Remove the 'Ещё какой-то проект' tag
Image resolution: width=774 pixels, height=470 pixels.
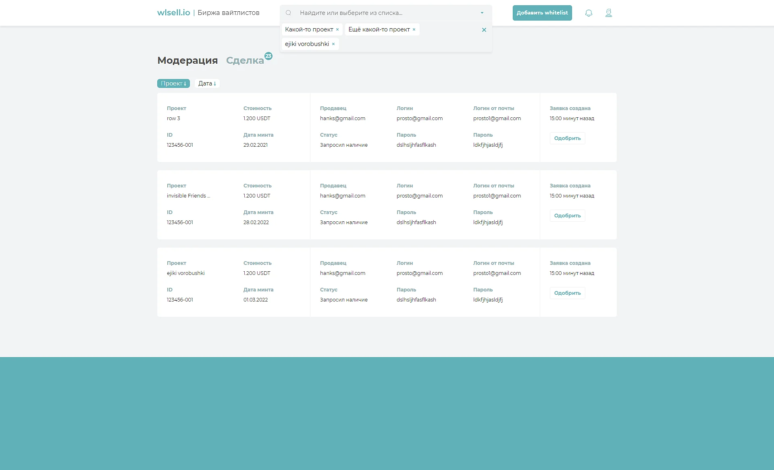414,29
